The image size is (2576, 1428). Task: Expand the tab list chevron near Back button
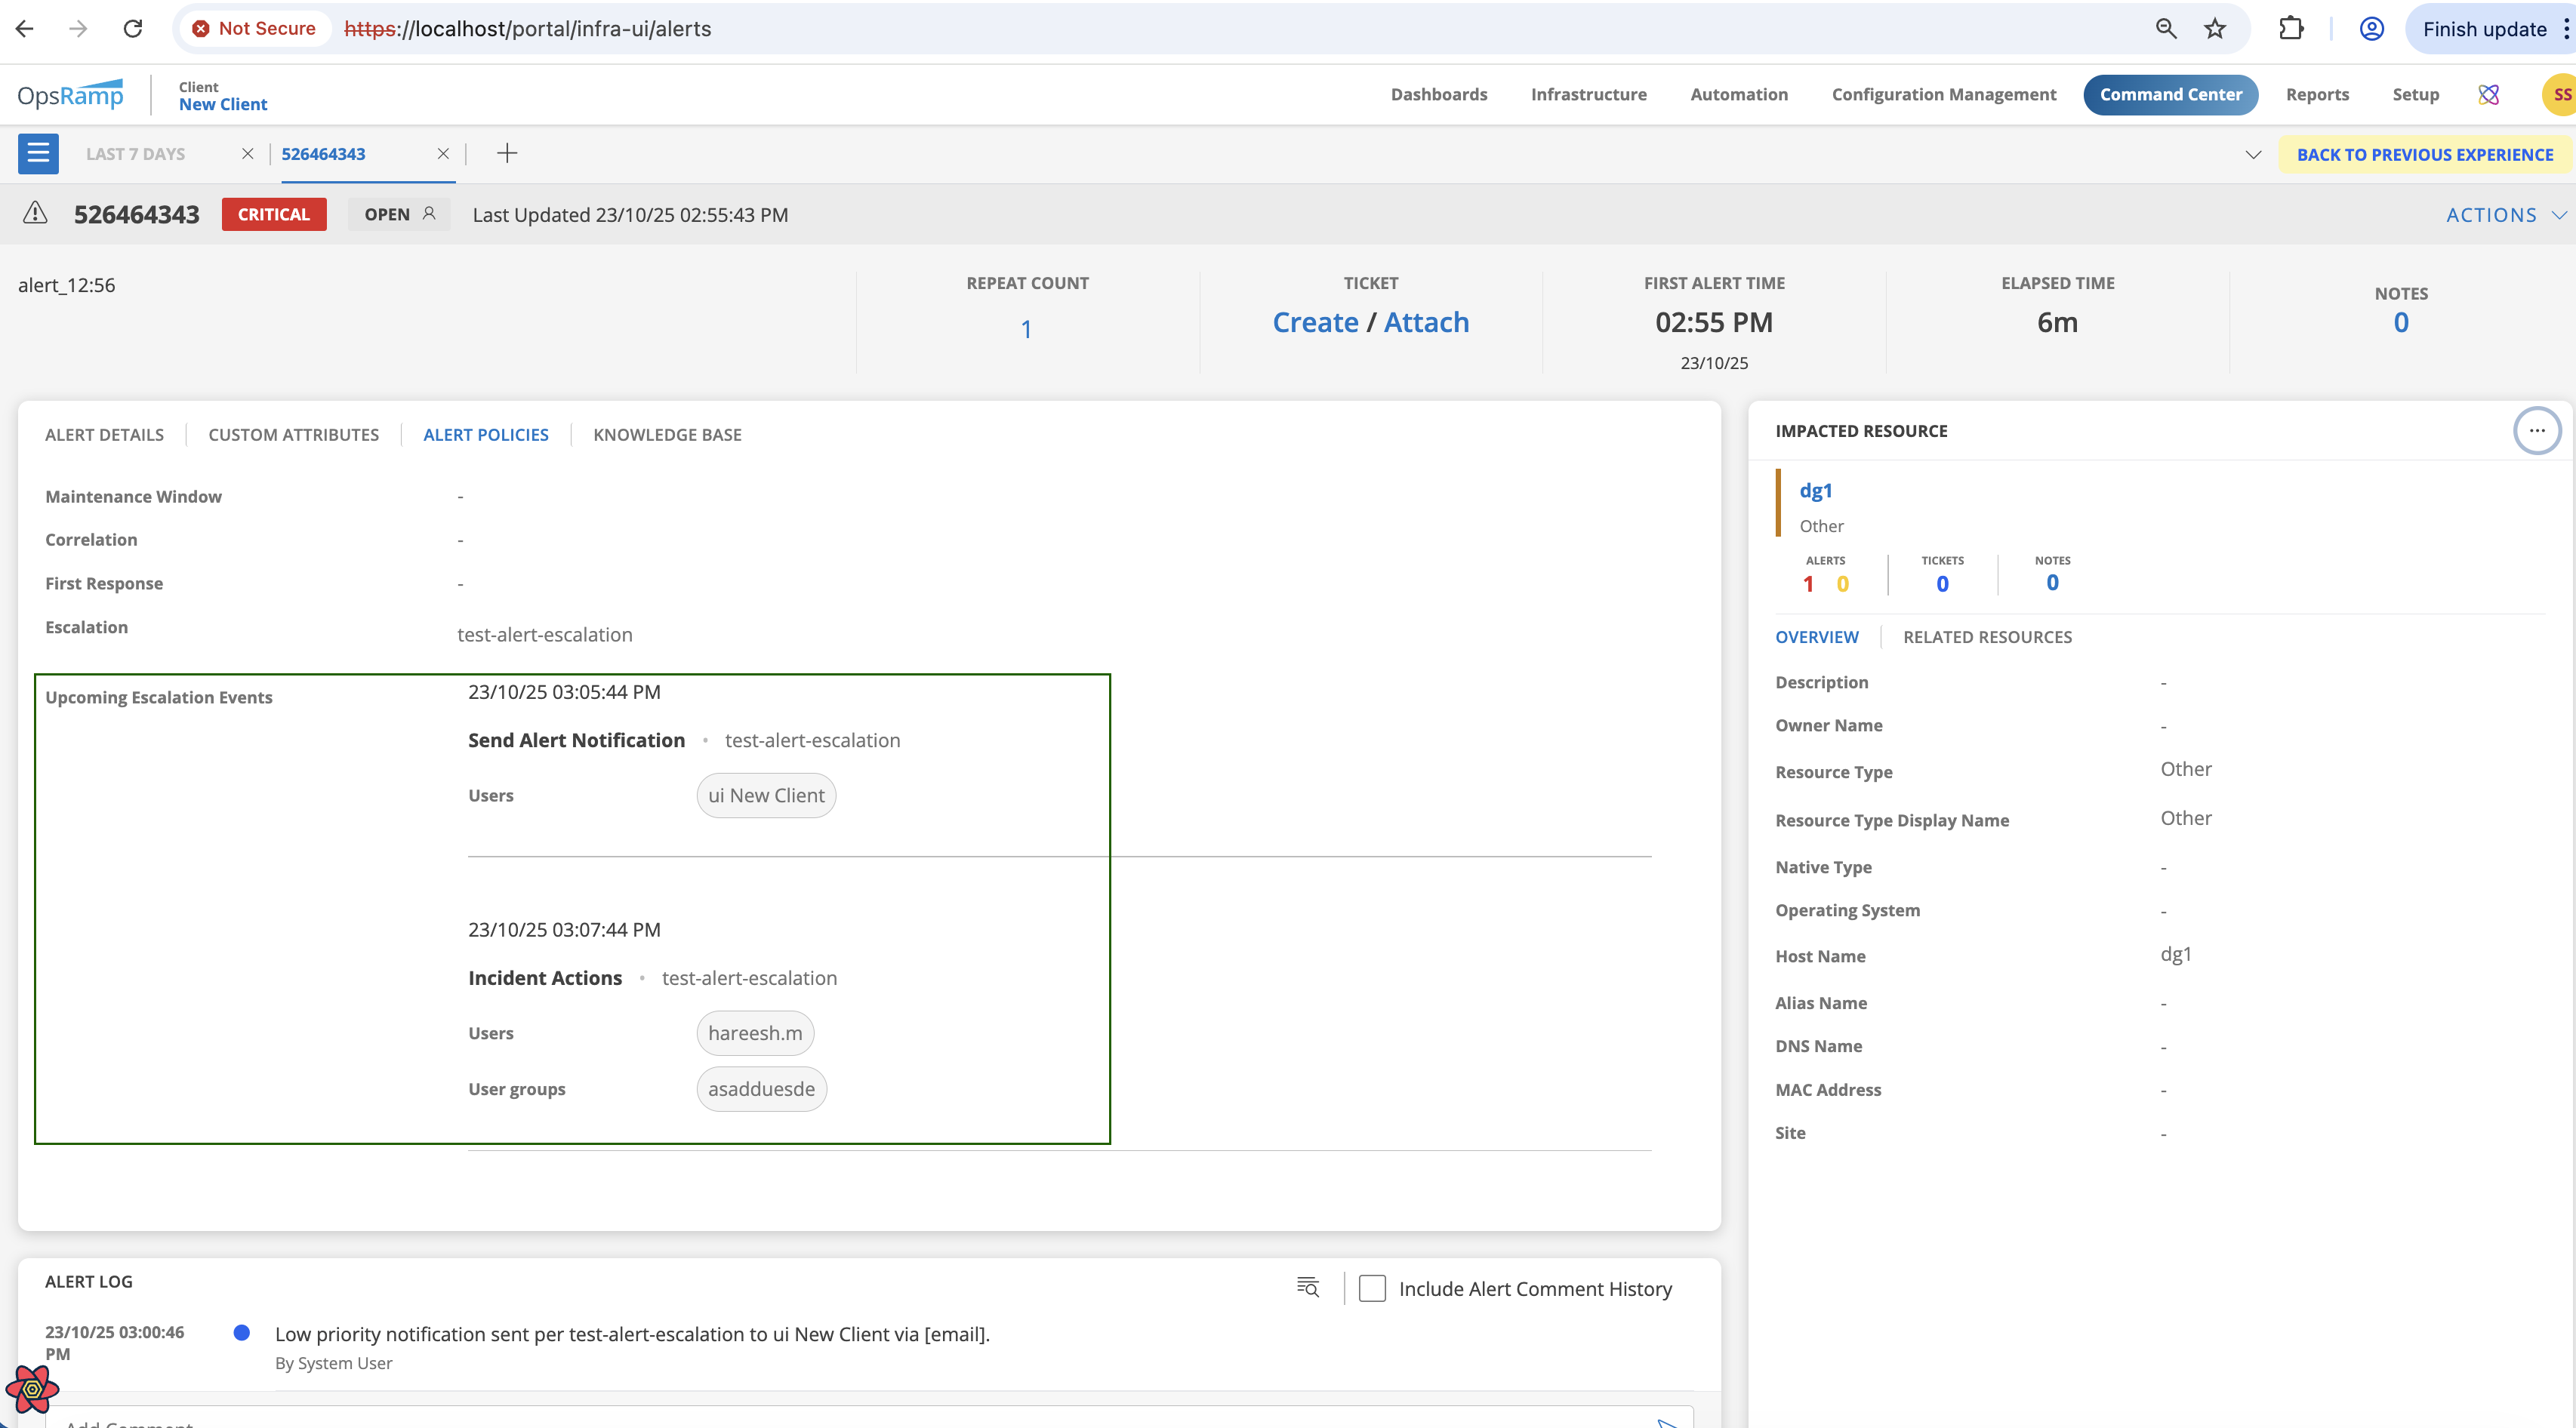coord(2253,155)
